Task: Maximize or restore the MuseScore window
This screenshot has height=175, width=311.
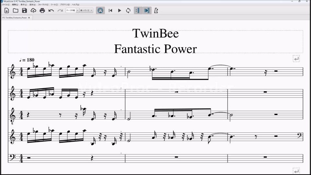Action: (299, 1)
